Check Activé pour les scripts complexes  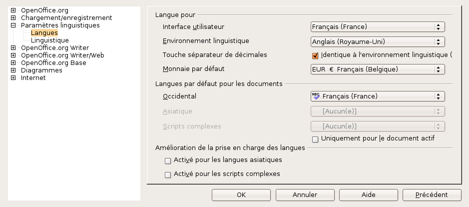pos(168,175)
